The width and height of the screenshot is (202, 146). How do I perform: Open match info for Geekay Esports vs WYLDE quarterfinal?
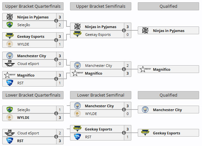(x=56, y=40)
